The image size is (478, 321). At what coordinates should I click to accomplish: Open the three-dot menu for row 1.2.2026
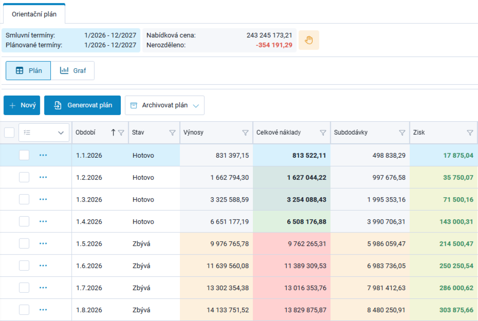[43, 177]
